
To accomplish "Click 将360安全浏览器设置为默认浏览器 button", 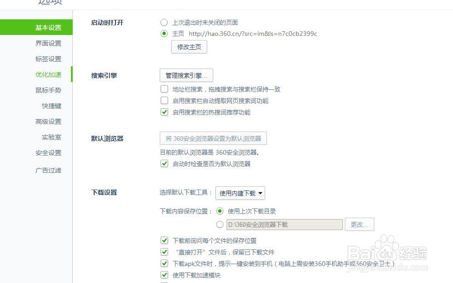I will pyautogui.click(x=213, y=139).
